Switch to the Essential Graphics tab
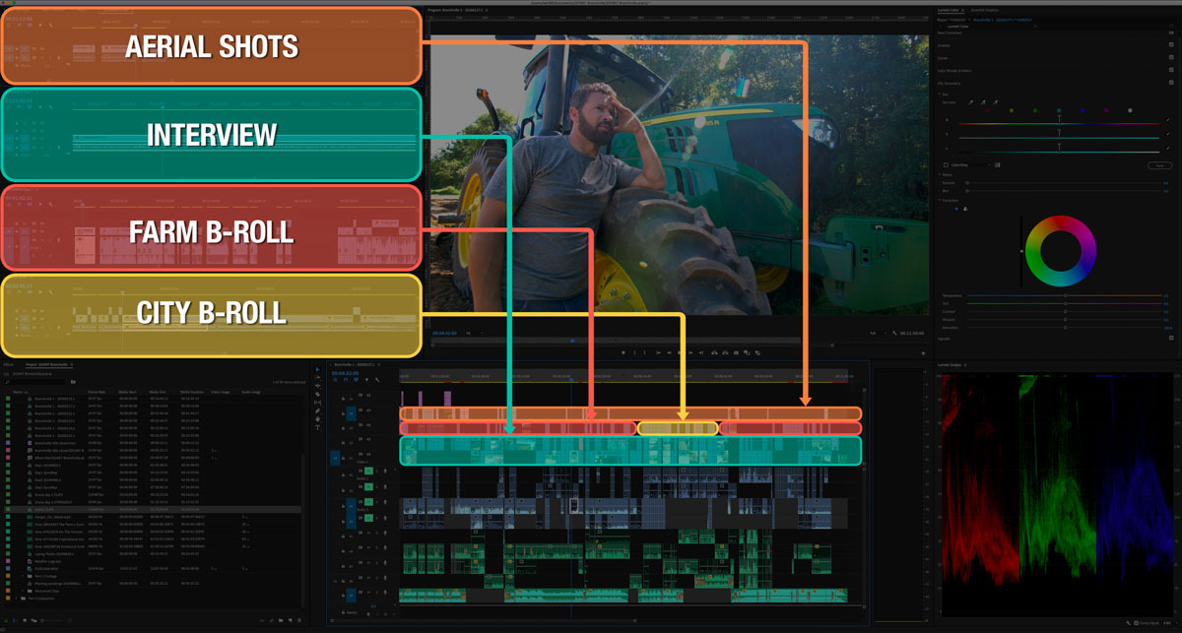 [x=985, y=10]
